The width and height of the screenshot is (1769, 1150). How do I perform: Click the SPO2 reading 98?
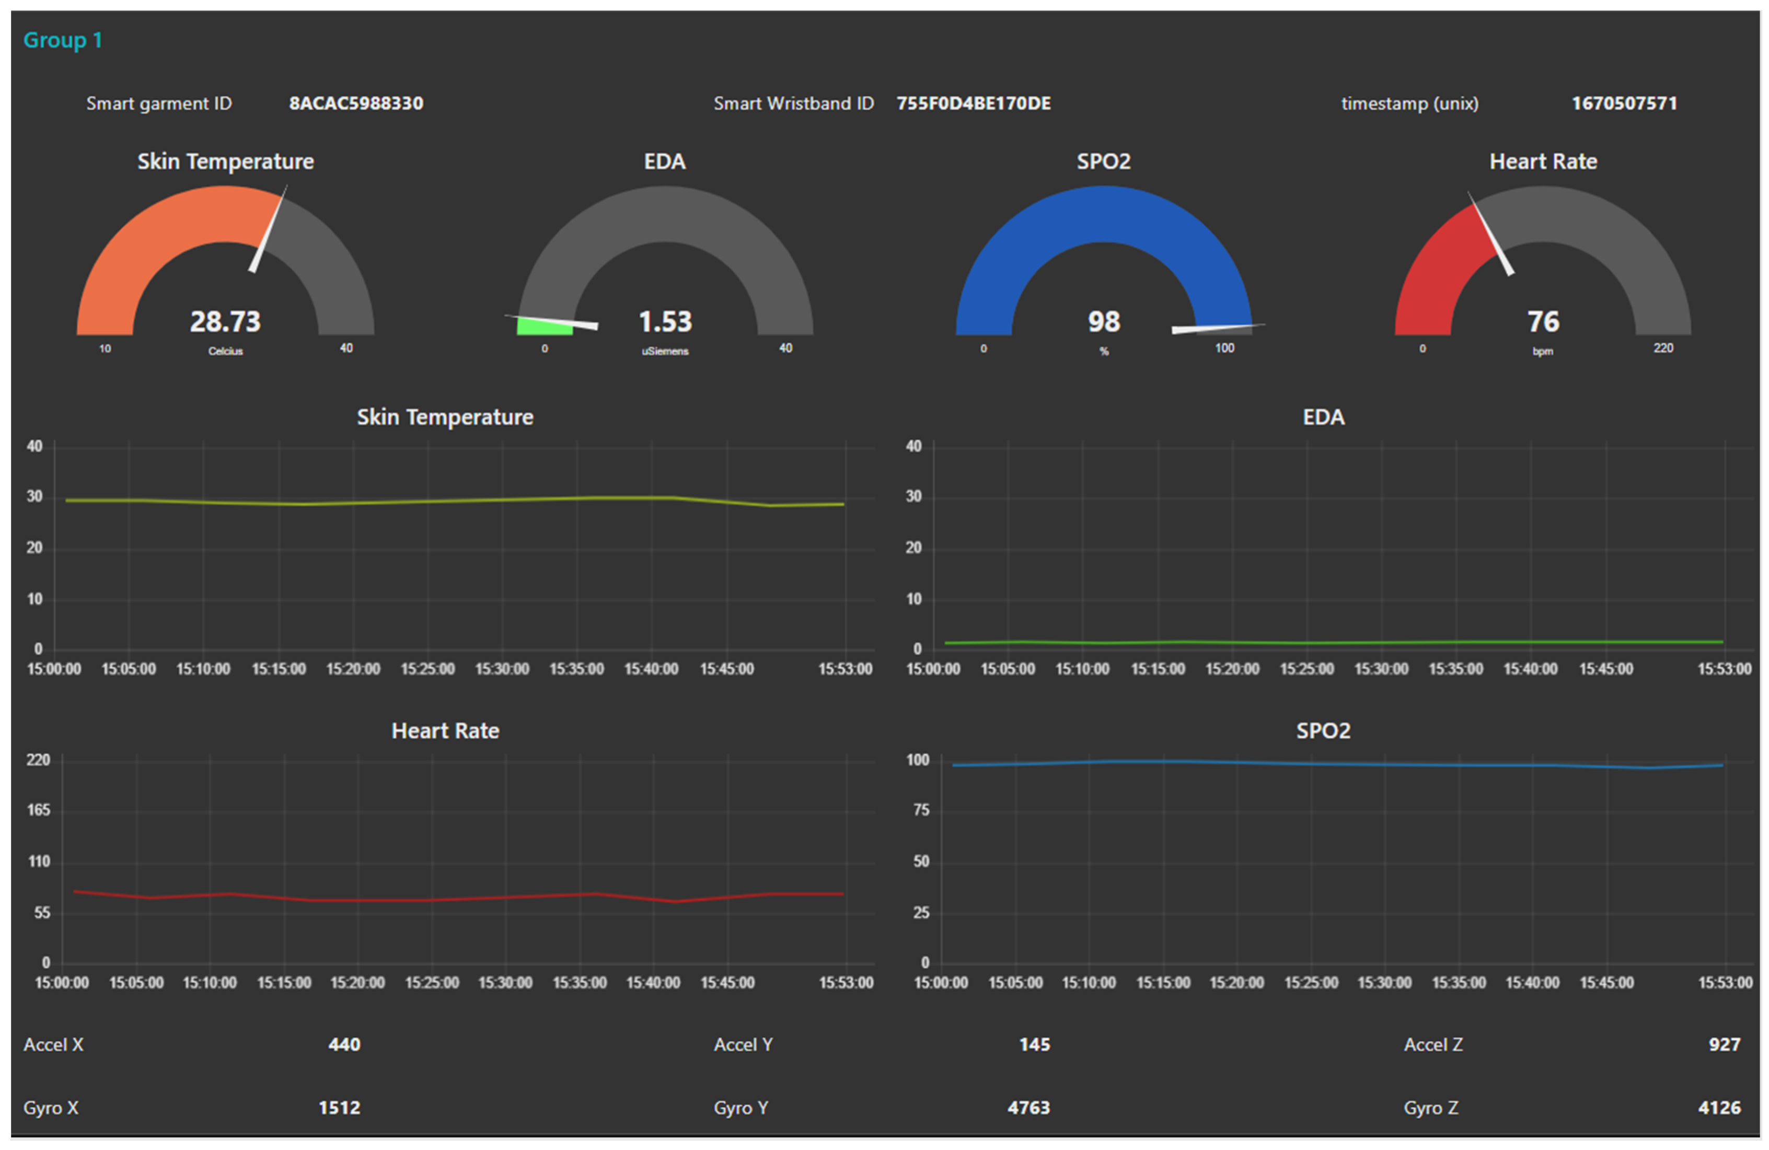(1104, 322)
